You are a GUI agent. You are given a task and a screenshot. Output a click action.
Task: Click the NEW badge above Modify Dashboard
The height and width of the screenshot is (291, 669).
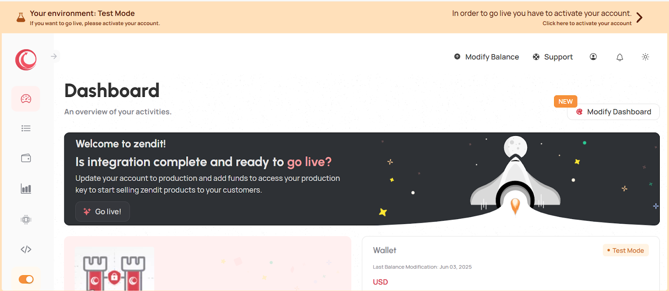click(565, 102)
